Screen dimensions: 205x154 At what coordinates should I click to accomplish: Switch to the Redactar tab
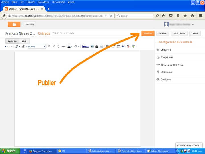(x=12, y=41)
